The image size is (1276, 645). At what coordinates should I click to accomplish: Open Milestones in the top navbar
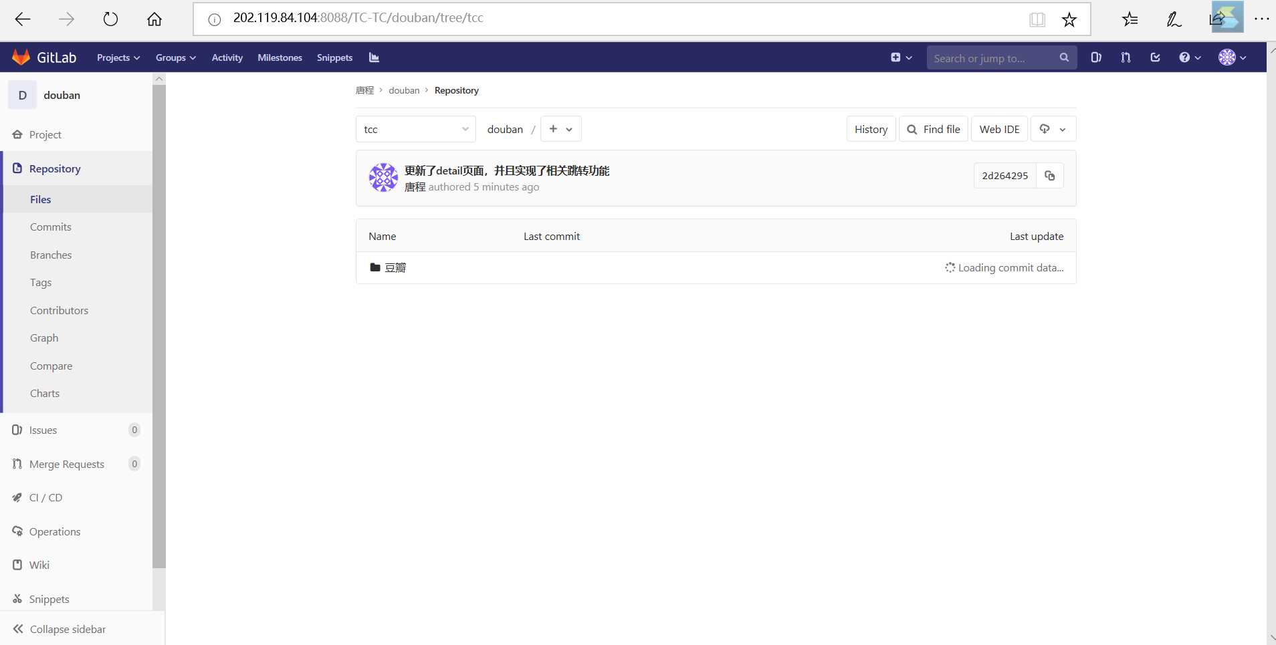point(280,57)
